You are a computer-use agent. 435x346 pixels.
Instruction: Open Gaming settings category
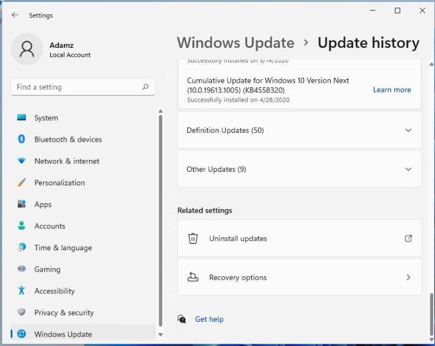[x=83, y=269]
